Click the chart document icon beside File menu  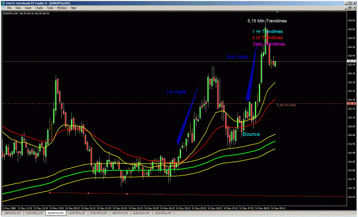point(3,8)
